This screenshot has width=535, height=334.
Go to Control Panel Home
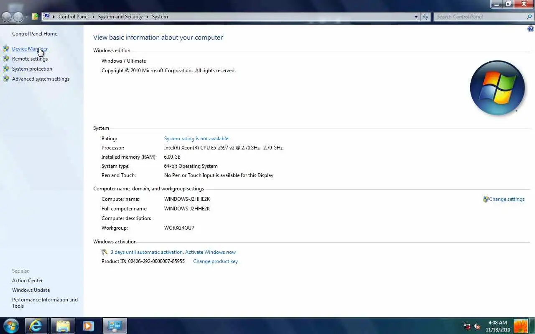[x=35, y=34]
